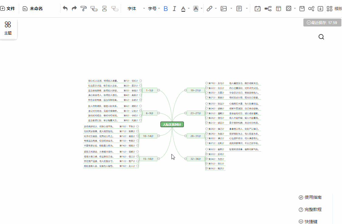342x224 pixels.
Task: Collapse the 19-21计 branch
Action: (185, 90)
